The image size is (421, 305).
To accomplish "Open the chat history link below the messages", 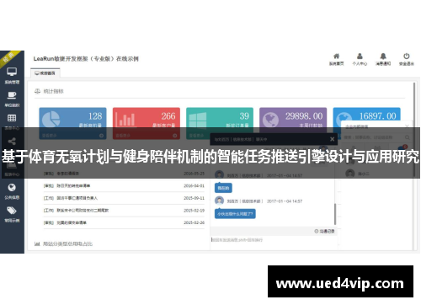I will 325,231.
